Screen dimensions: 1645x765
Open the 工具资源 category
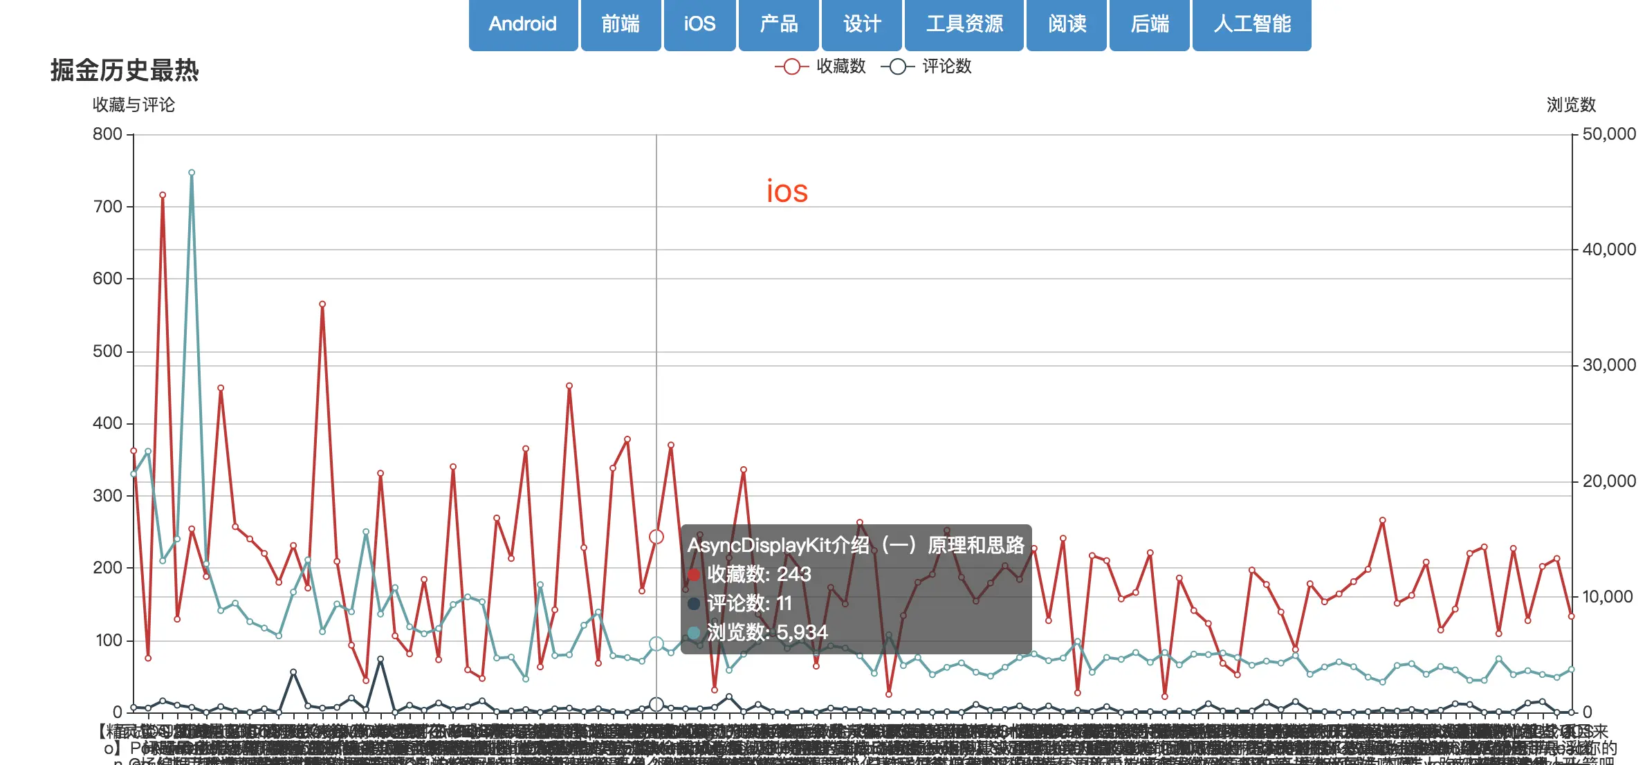point(964,24)
